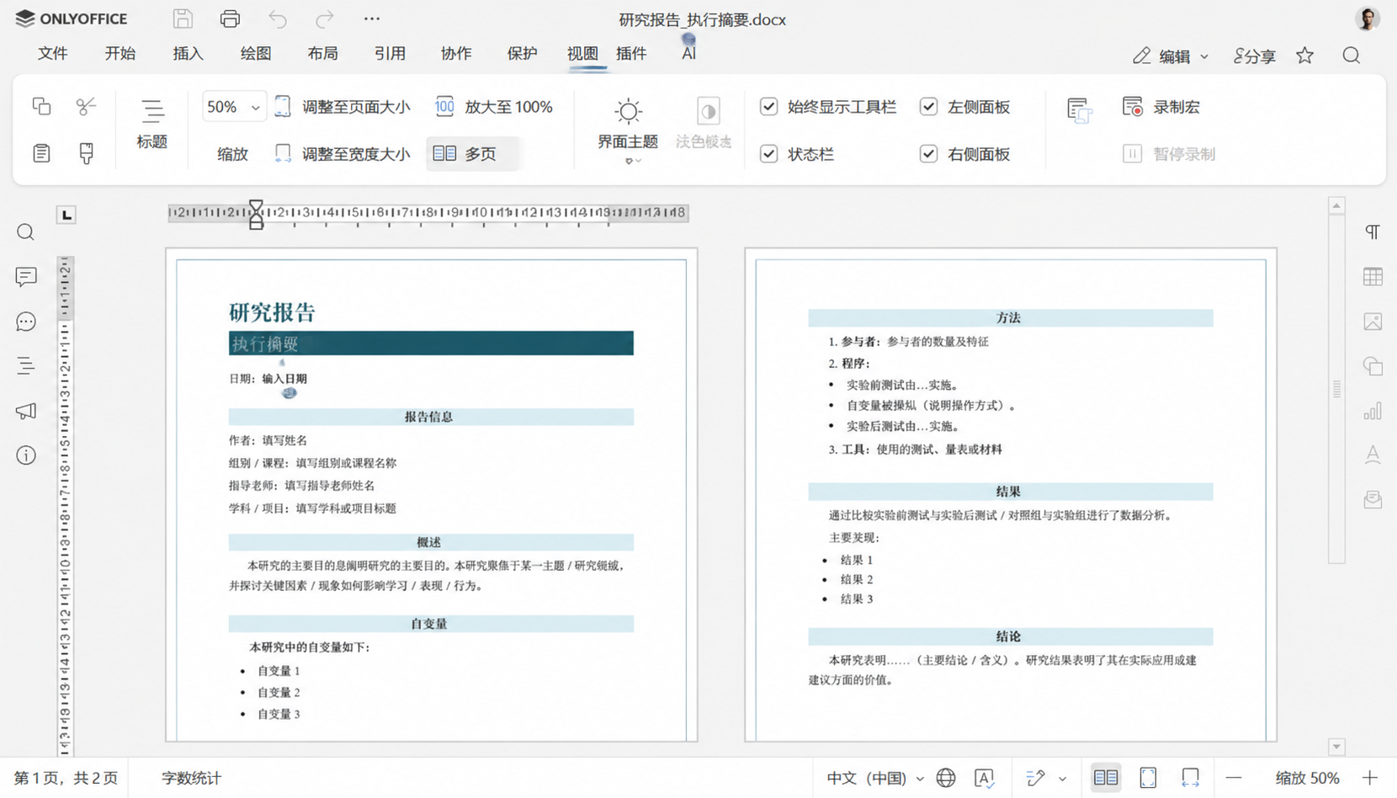
Task: Switch to the 引用 tab
Action: [390, 53]
